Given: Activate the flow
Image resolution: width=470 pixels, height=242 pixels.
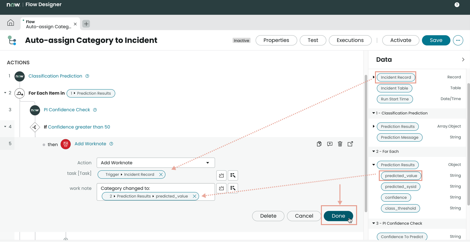Looking at the screenshot, I should [x=401, y=40].
